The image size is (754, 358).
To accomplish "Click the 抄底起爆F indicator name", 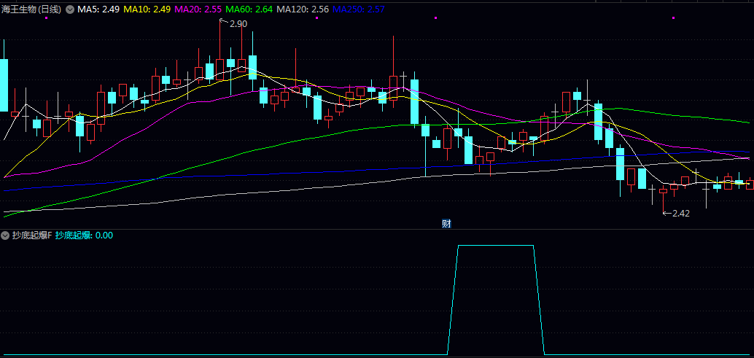I will [31, 236].
